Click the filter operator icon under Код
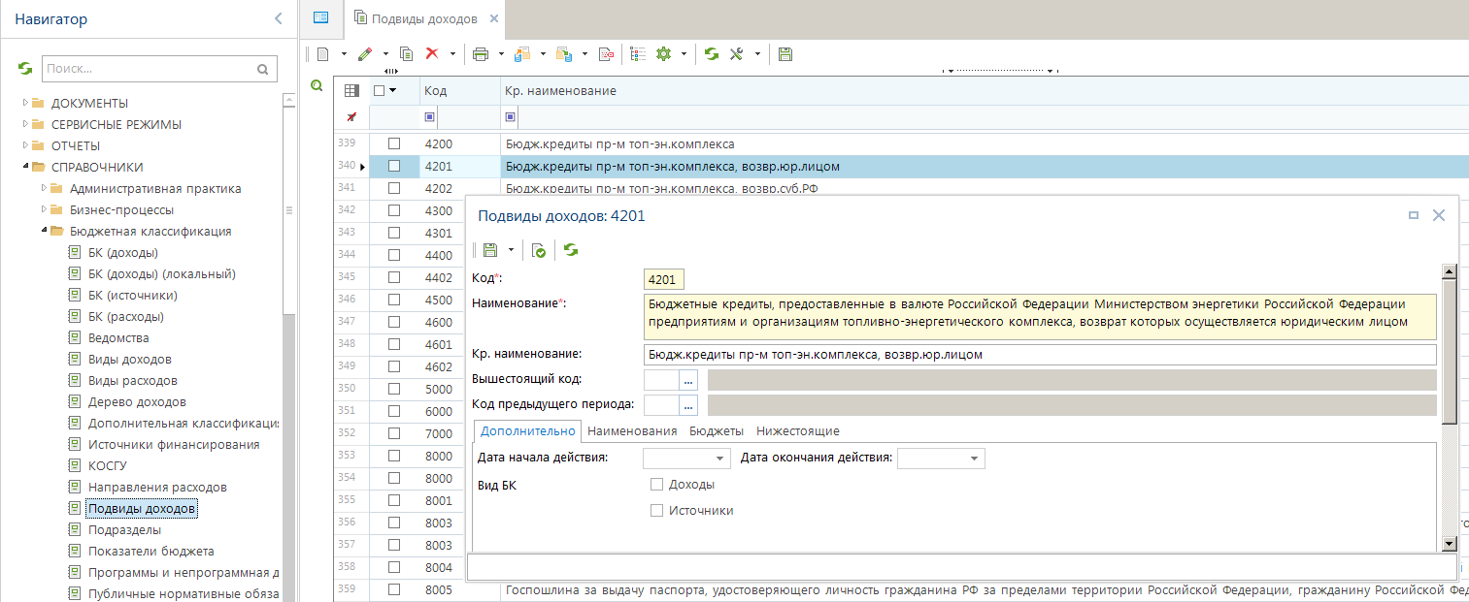The image size is (1469, 602). click(x=430, y=117)
